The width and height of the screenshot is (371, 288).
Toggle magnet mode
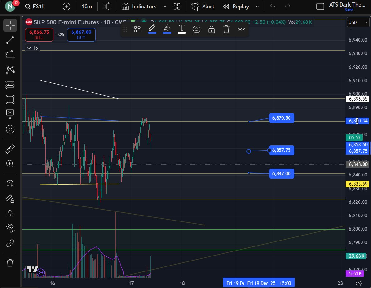click(x=10, y=184)
